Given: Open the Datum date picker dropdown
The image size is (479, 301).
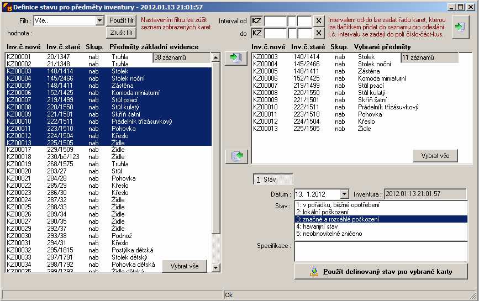Looking at the screenshot, I should click(x=344, y=194).
